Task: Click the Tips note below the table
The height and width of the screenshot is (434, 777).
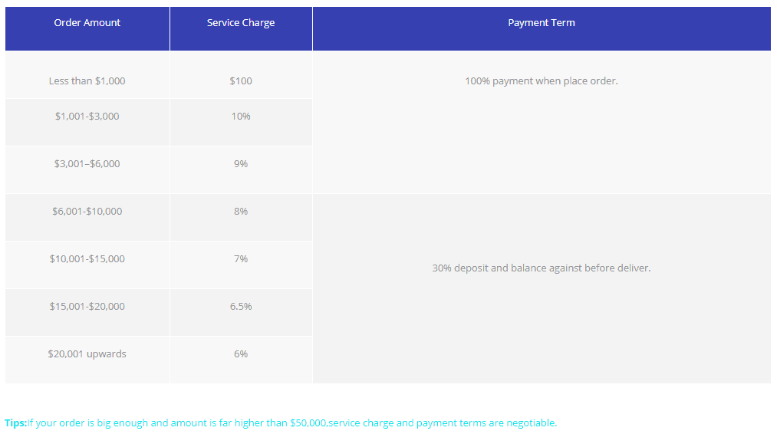Action: tap(281, 423)
